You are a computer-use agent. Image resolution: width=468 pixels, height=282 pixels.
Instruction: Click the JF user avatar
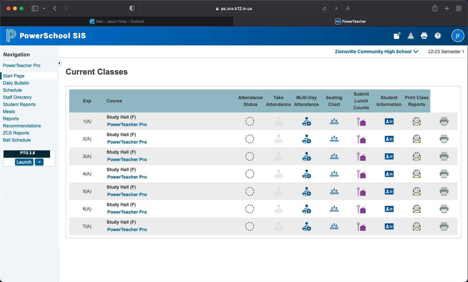pyautogui.click(x=458, y=36)
